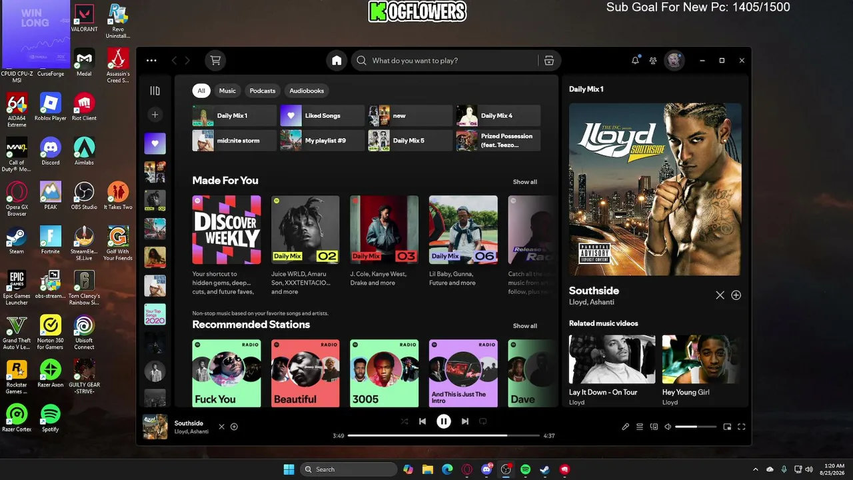Image resolution: width=853 pixels, height=480 pixels.
Task: Open the Steam icon in the taskbar
Action: pyautogui.click(x=544, y=469)
